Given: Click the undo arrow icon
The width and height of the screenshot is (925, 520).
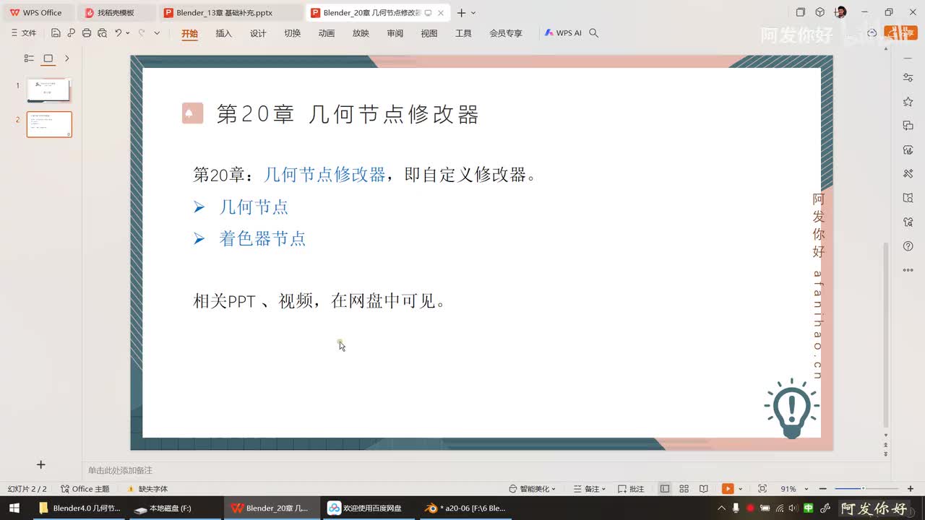Looking at the screenshot, I should 119,33.
